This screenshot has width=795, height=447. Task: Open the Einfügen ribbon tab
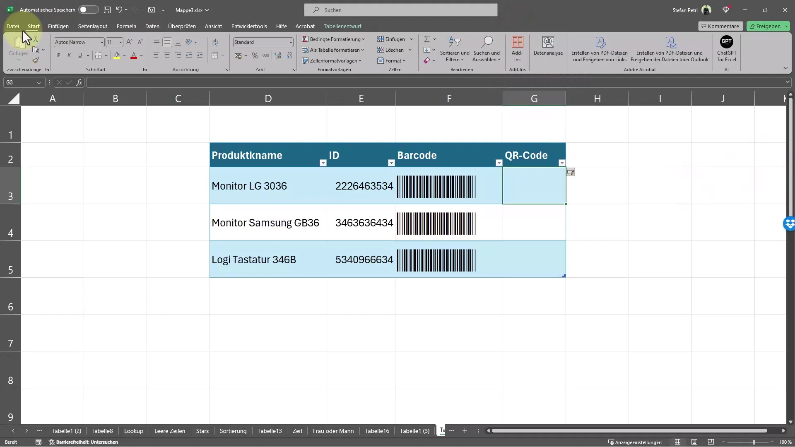(x=58, y=26)
